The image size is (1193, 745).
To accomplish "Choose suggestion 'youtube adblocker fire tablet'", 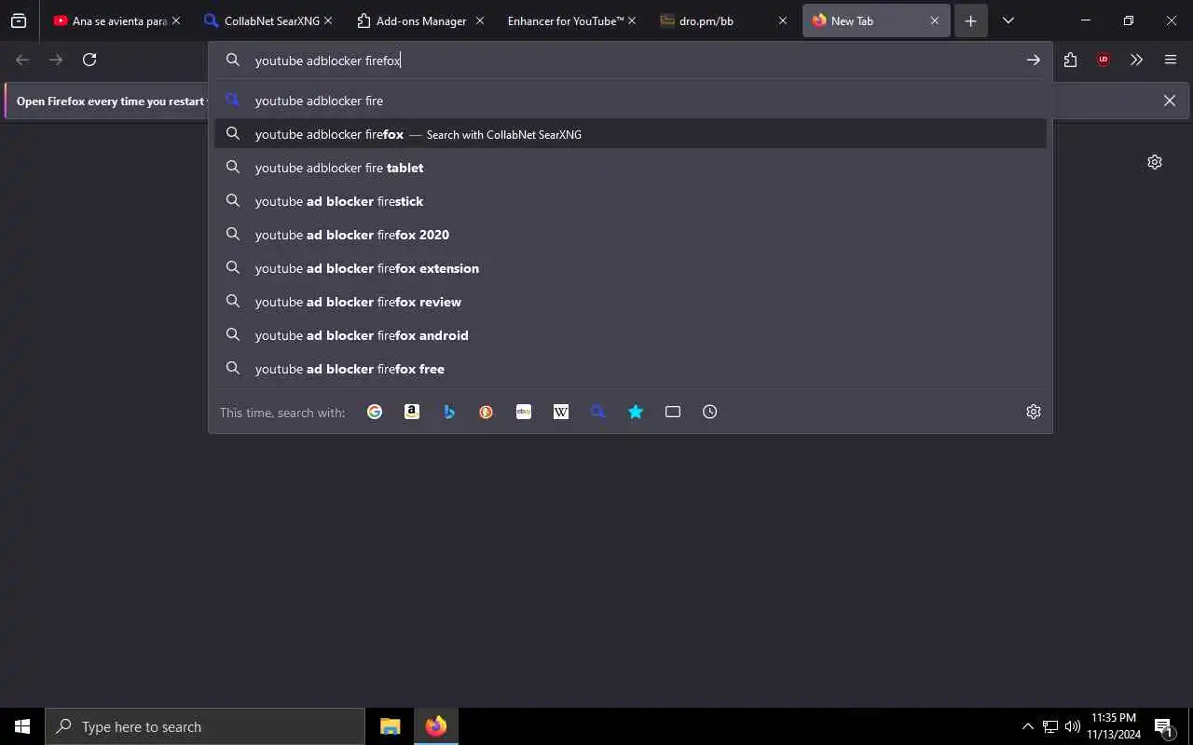I will 630,168.
